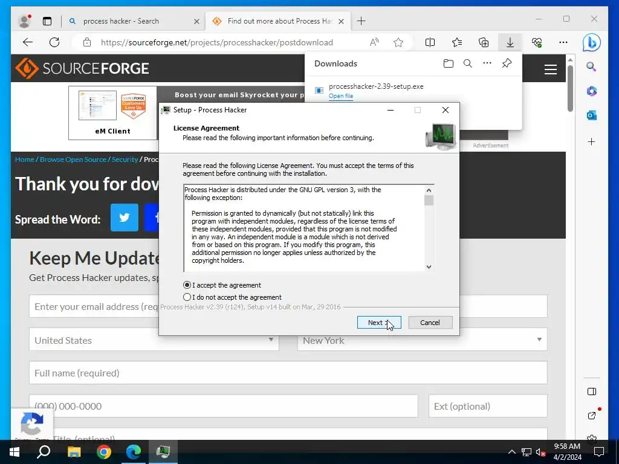
Task: Open the Windows Start menu
Action: tap(15, 452)
